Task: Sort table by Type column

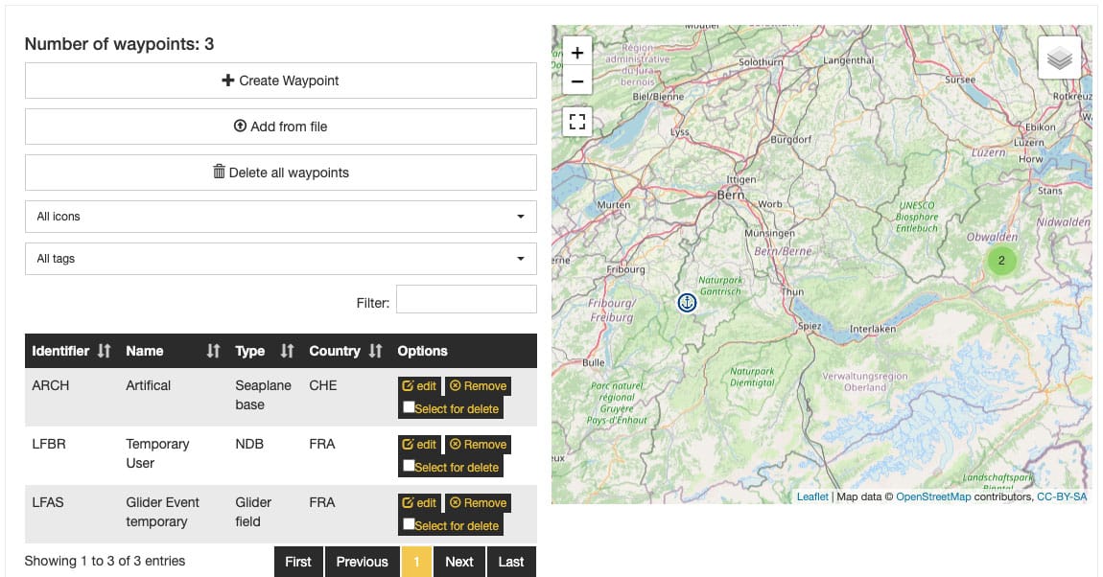Action: click(265, 351)
